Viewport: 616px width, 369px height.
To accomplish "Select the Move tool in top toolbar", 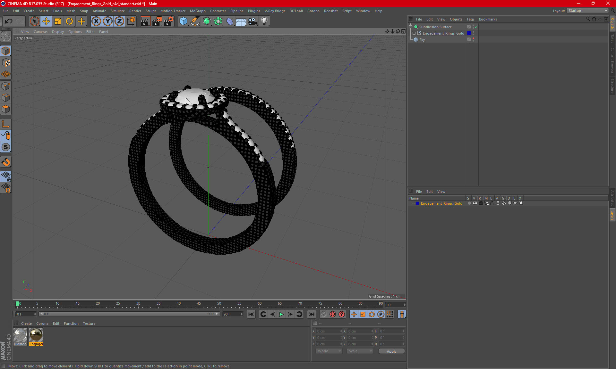I will point(46,21).
